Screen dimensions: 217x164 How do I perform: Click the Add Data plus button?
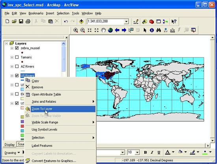pyautogui.click(x=81, y=21)
